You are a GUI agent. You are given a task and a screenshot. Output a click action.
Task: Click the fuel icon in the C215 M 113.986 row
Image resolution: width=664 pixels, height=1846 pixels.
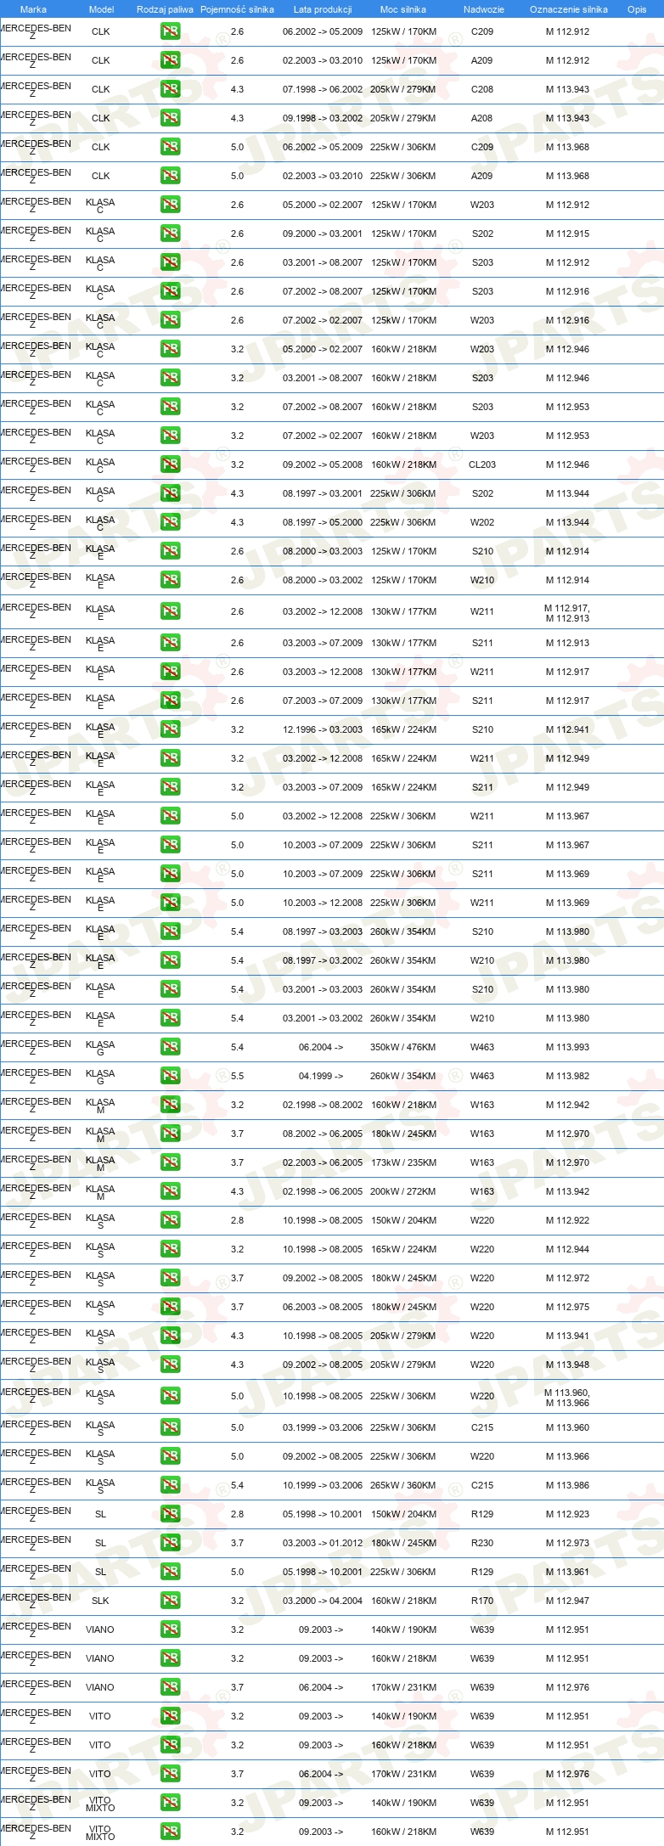[x=170, y=1485]
